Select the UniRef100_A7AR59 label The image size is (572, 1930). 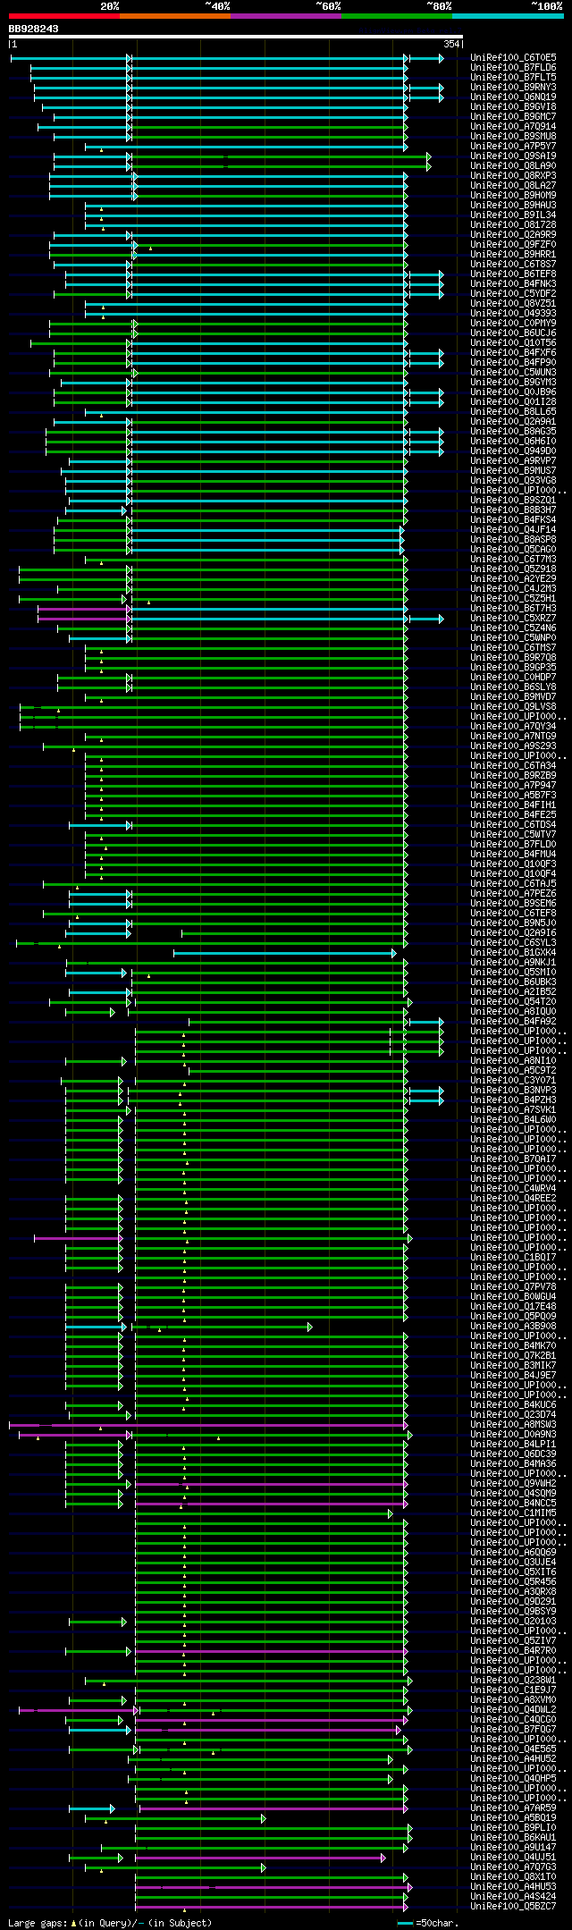click(x=513, y=1808)
